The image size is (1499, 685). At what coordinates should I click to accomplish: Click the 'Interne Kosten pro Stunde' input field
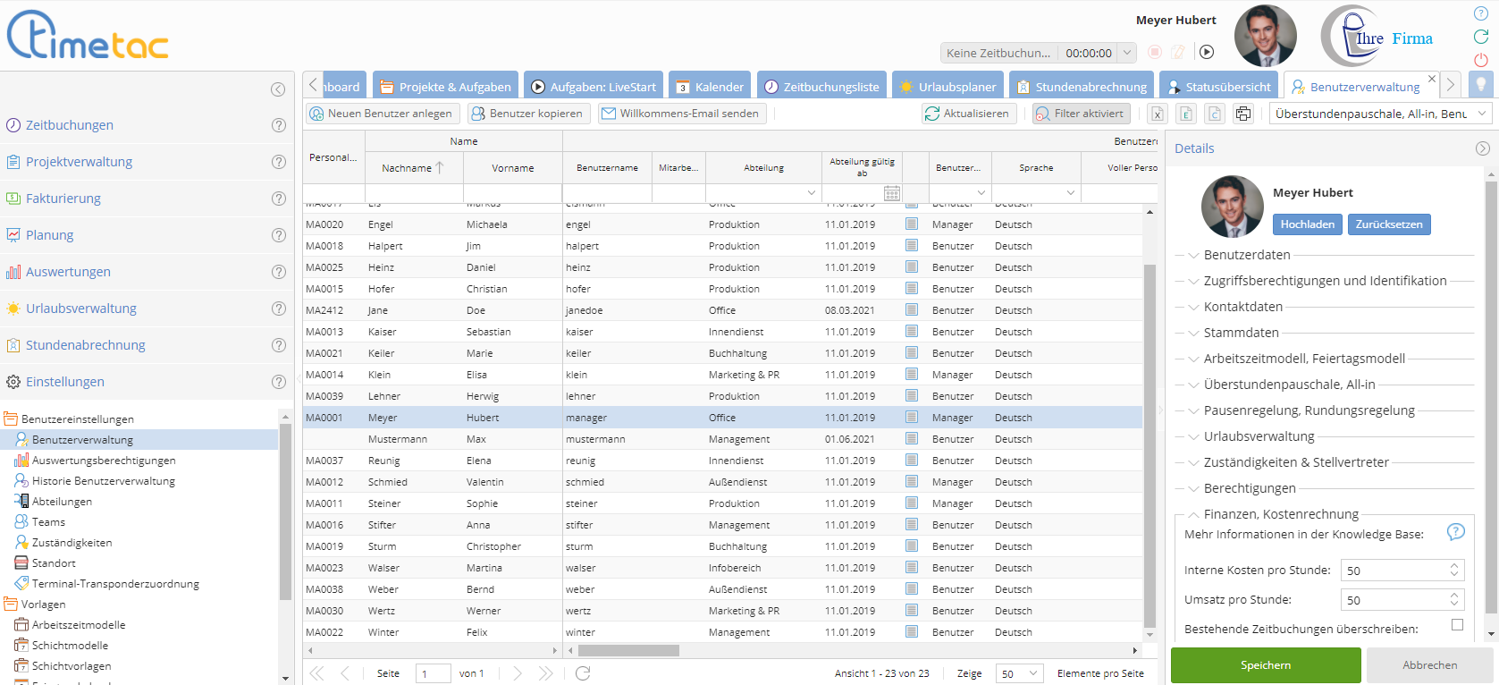coord(1393,571)
